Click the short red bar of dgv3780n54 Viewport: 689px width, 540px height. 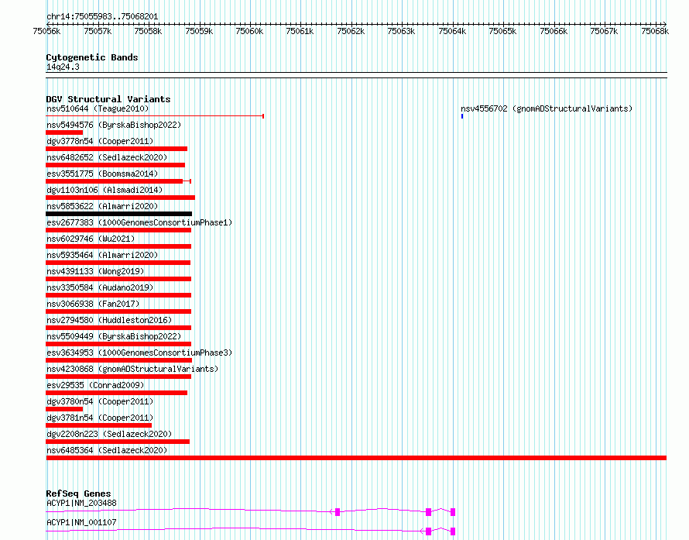point(64,409)
